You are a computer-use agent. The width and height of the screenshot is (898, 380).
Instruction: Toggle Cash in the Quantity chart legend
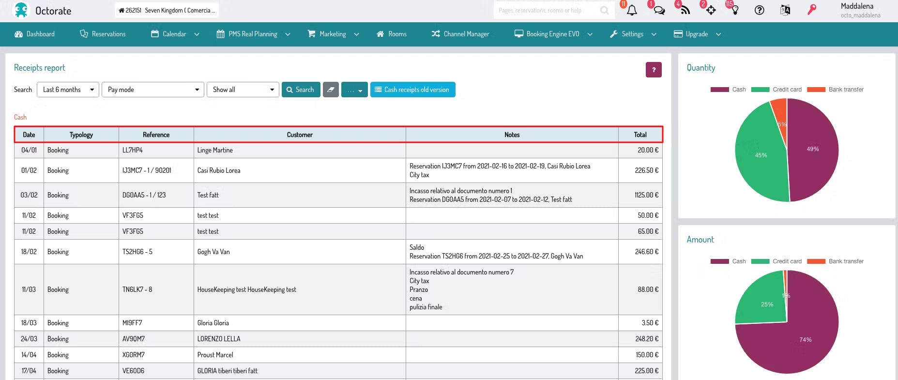click(x=728, y=90)
